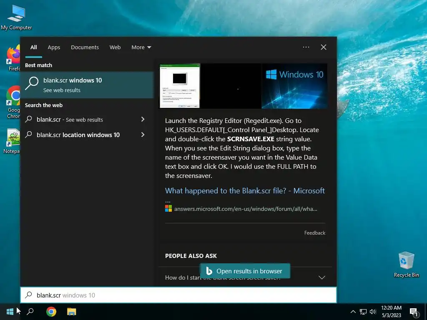427x320 pixels.
Task: Click the screensaver settings dialog thumbnail
Action: tap(180, 86)
